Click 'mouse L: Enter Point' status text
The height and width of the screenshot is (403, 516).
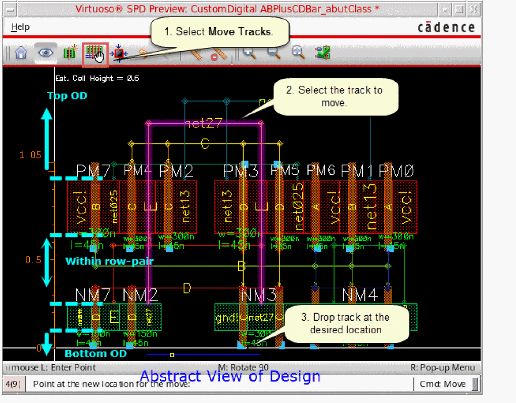(53, 368)
